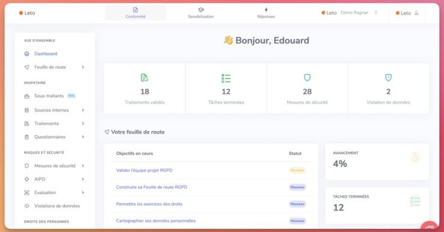This screenshot has height=232, width=444.
Task: Click the Sous-traitants blue count badge
Action: point(72,96)
